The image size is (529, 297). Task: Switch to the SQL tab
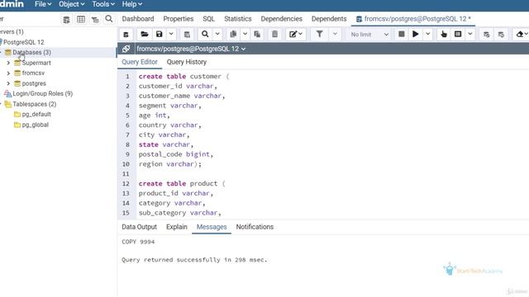point(208,19)
